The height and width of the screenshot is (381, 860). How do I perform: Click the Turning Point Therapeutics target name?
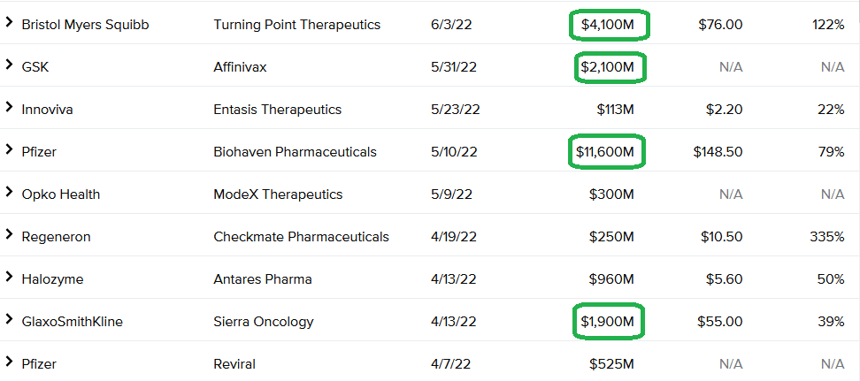tap(296, 25)
